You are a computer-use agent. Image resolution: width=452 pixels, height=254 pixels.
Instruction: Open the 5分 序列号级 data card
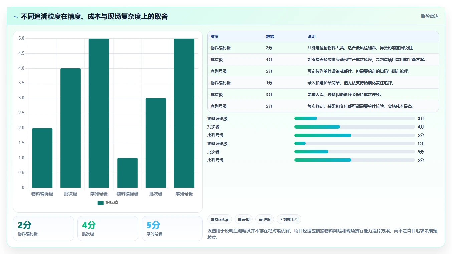click(x=172, y=228)
